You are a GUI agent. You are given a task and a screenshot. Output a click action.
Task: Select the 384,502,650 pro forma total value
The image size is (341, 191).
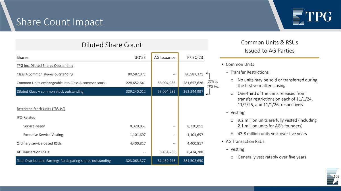[x=193, y=161]
